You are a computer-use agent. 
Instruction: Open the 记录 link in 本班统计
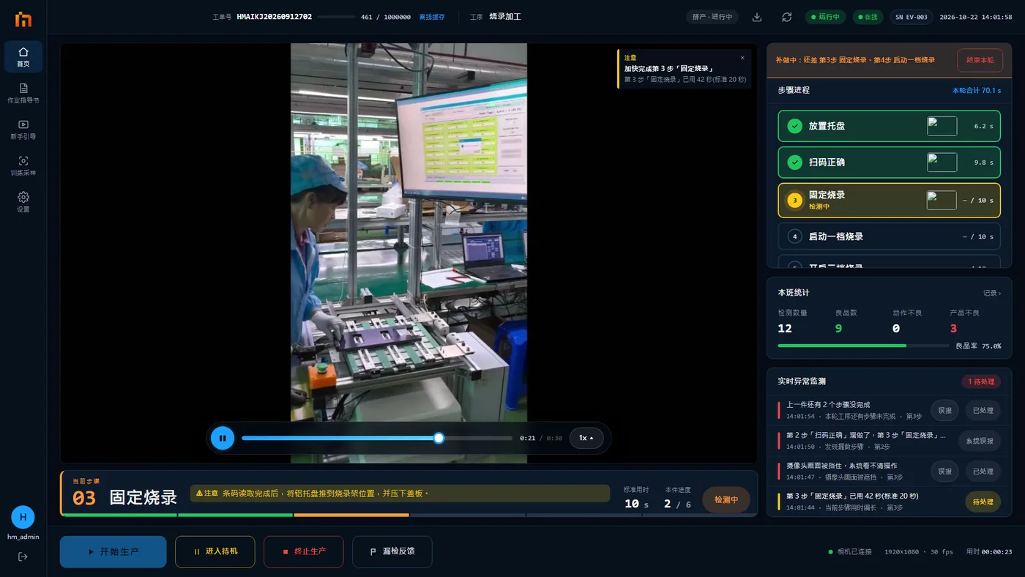tap(992, 293)
